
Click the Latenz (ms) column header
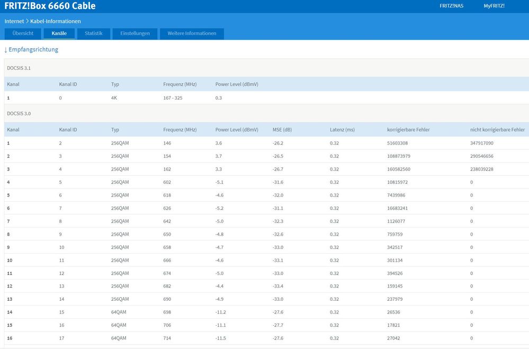342,130
